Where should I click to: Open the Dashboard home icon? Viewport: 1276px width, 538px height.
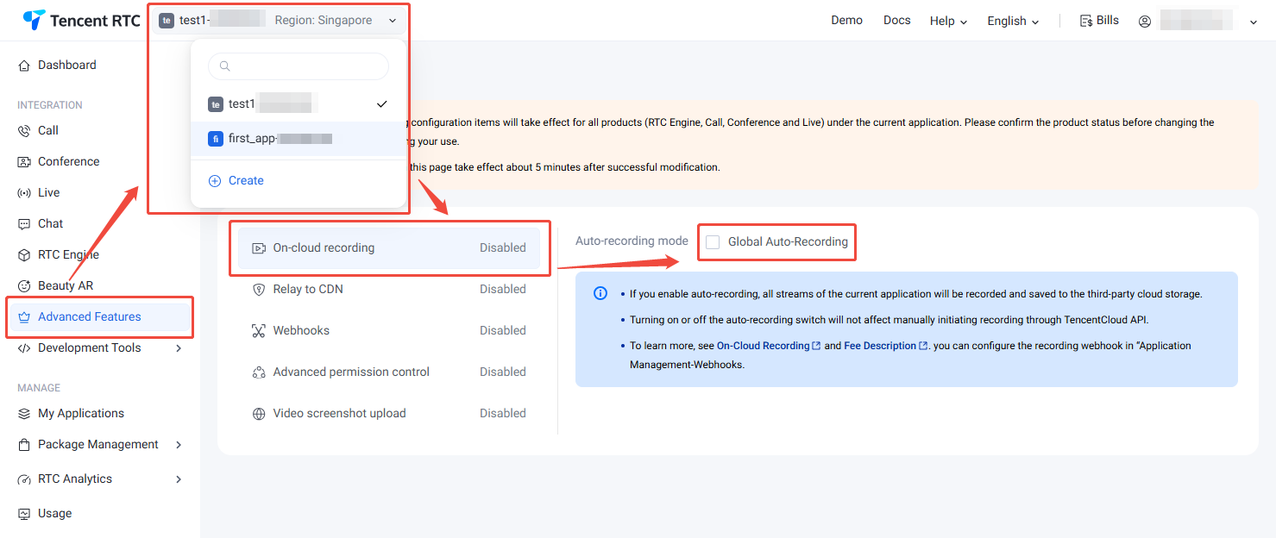(24, 66)
